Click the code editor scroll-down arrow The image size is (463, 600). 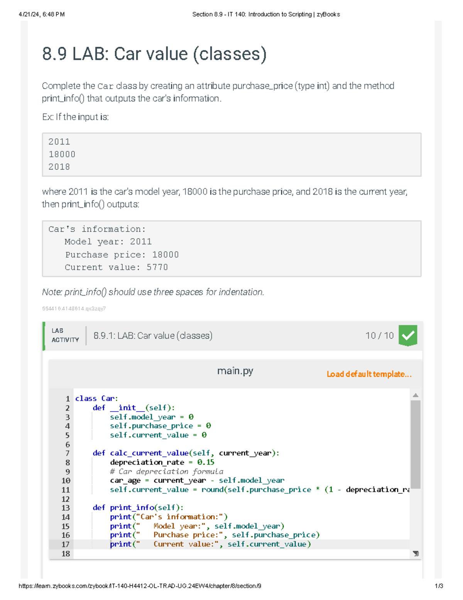point(416,554)
